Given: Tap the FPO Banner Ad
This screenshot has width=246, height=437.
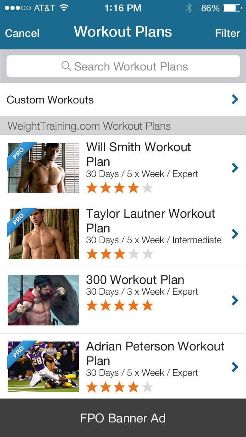Looking at the screenshot, I should (x=123, y=418).
